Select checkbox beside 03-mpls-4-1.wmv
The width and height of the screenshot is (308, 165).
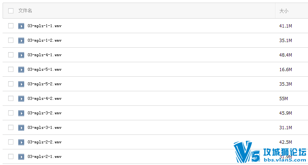[x=11, y=55]
